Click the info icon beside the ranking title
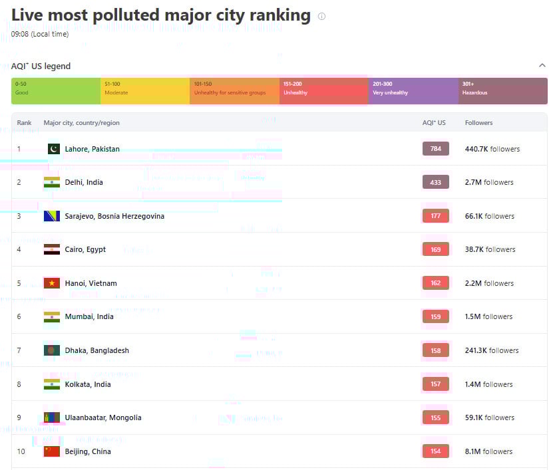Image resolution: width=555 pixels, height=470 pixels. tap(322, 17)
